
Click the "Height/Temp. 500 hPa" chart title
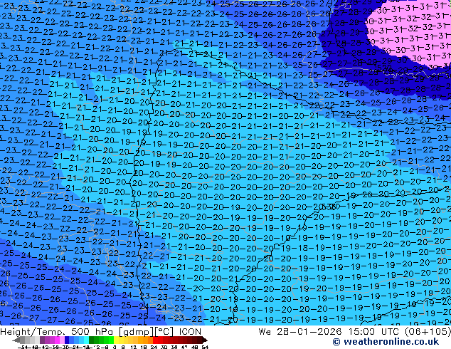(x=58, y=332)
